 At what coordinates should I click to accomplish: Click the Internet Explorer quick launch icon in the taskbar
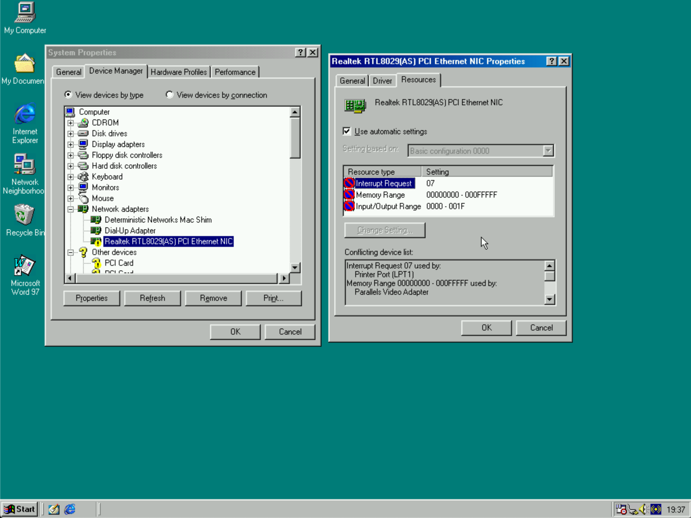tap(70, 509)
